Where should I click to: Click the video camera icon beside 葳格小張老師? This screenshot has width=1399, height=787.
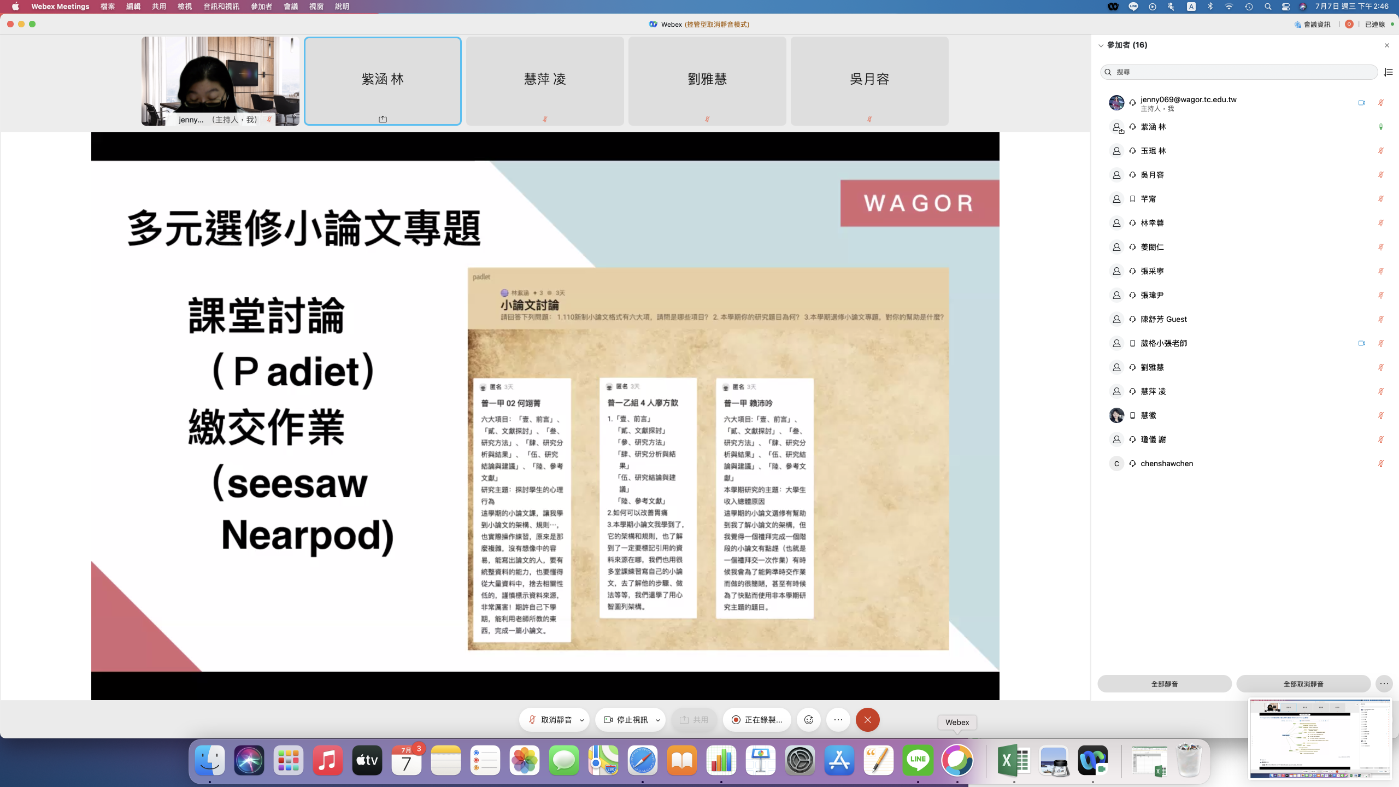coord(1361,343)
